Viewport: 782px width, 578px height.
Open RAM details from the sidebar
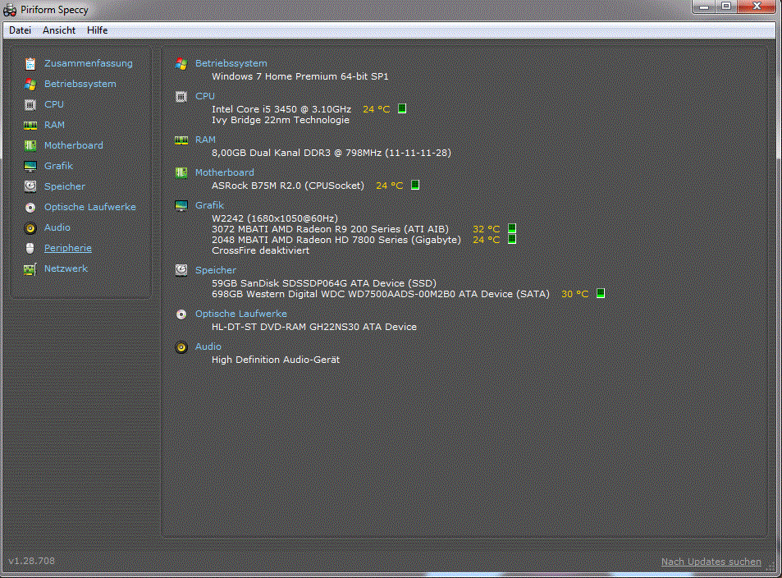(x=54, y=125)
